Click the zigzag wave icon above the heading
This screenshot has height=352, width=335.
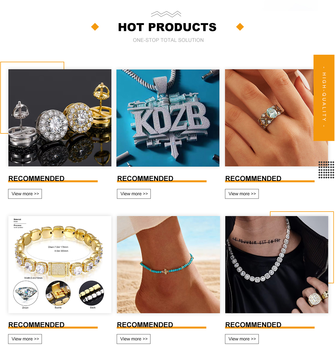click(x=166, y=14)
